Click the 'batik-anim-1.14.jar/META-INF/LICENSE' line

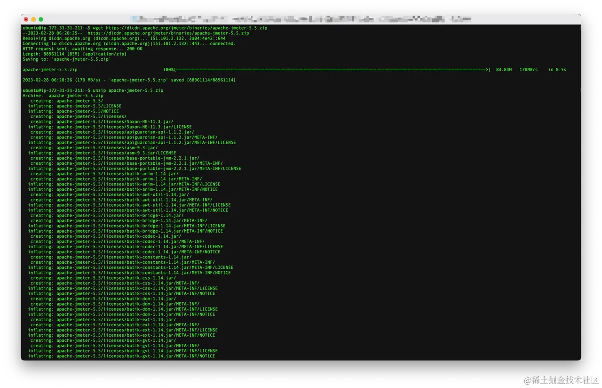(x=124, y=184)
